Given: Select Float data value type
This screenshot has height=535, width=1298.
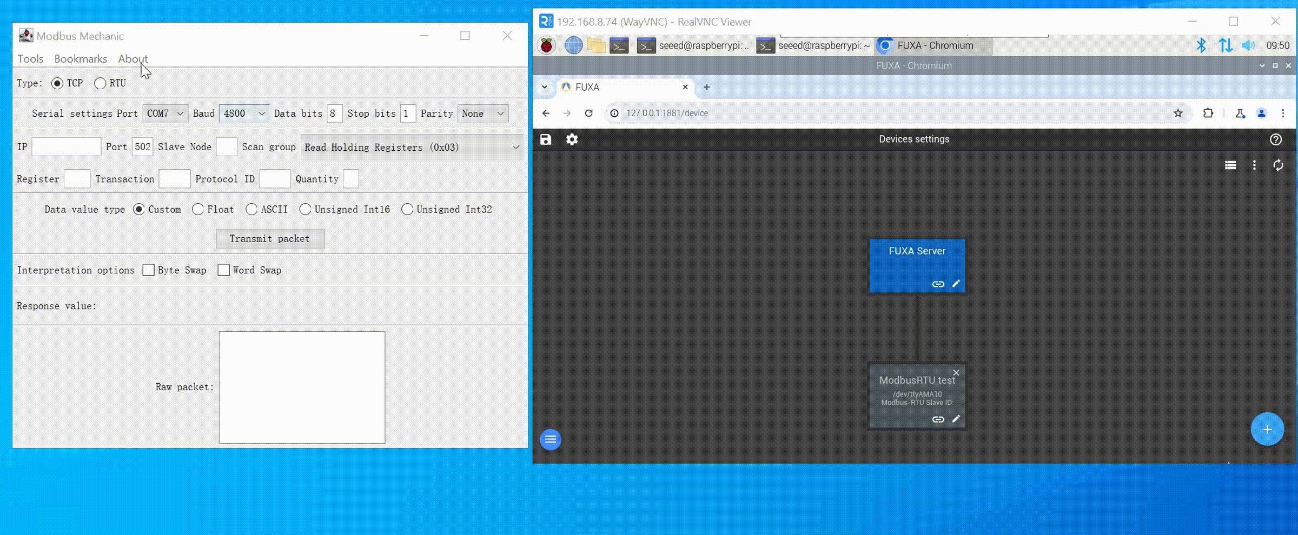Looking at the screenshot, I should pos(198,209).
